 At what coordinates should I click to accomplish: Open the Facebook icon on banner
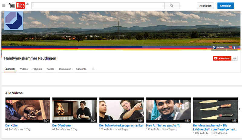234,48
